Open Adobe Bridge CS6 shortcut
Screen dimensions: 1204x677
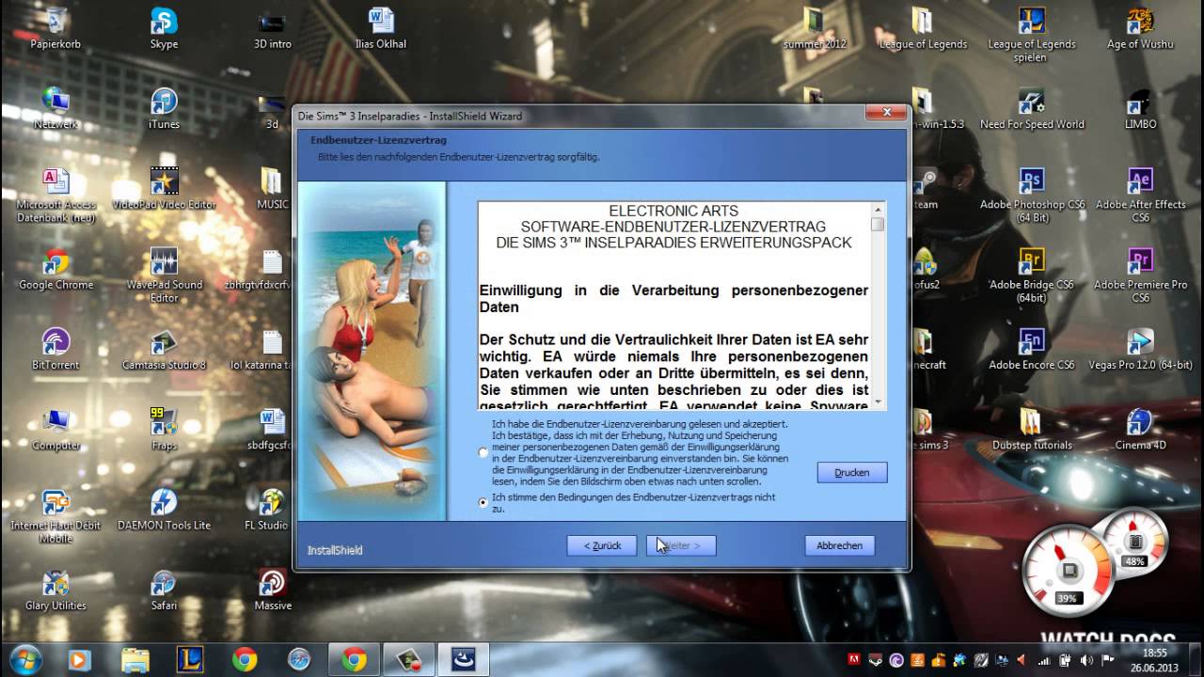1032,275
